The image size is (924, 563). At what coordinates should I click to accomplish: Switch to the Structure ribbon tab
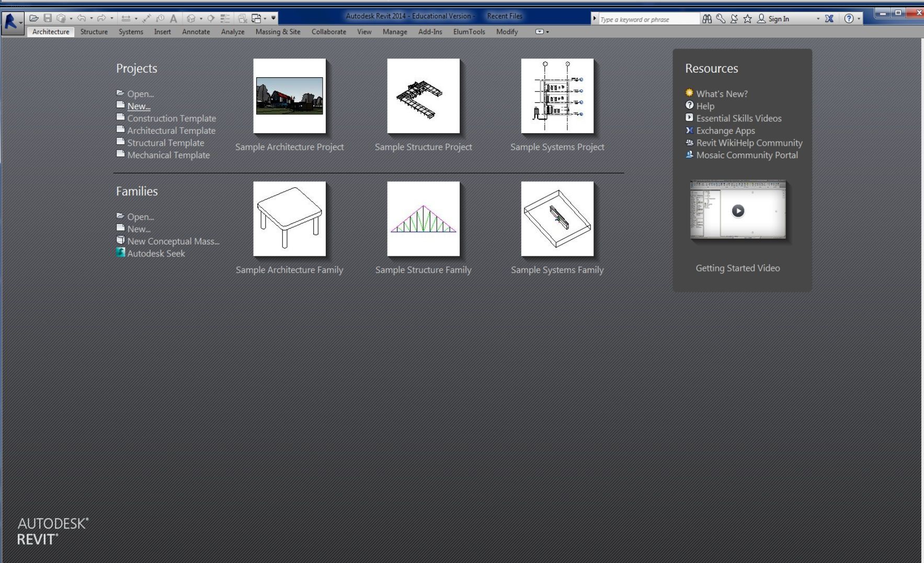click(94, 32)
